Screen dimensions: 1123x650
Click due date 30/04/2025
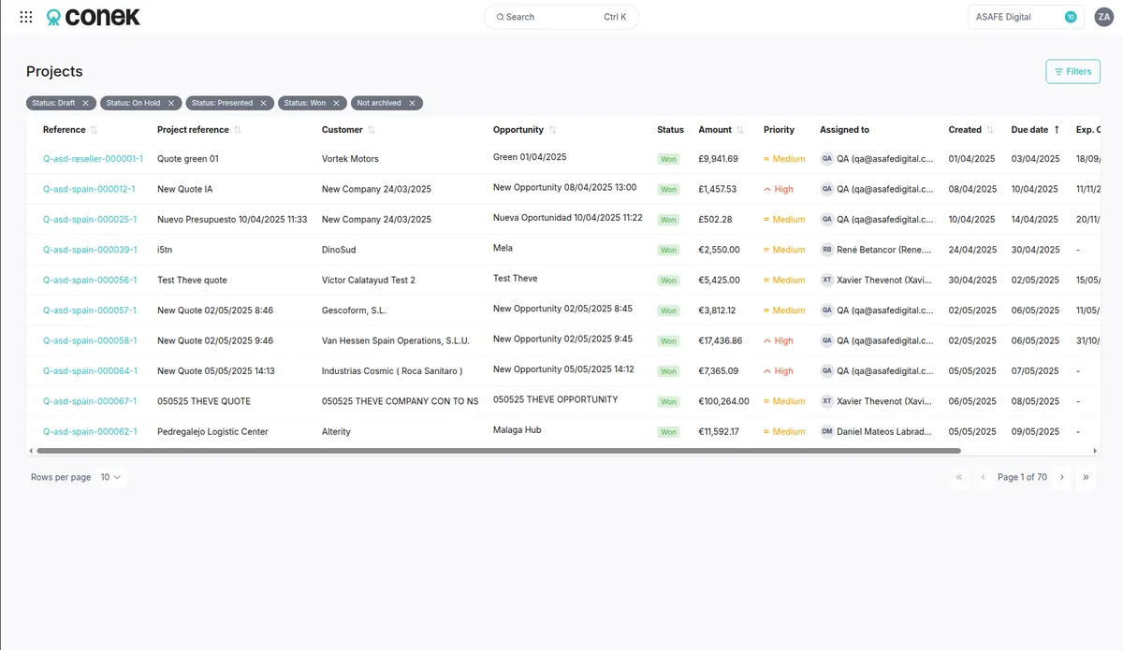tap(1035, 250)
